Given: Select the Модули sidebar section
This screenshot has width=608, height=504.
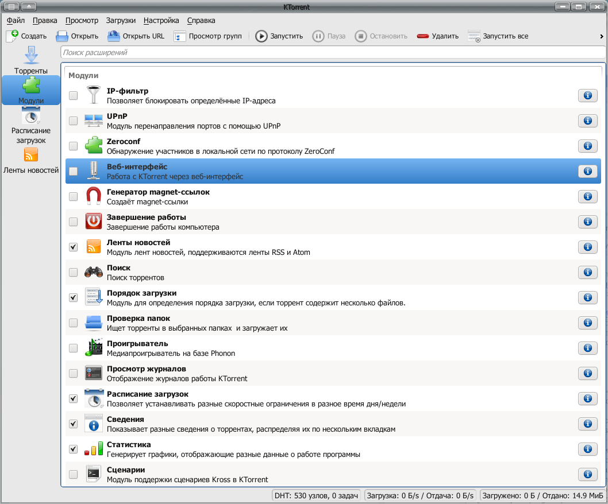Looking at the screenshot, I should tap(31, 90).
